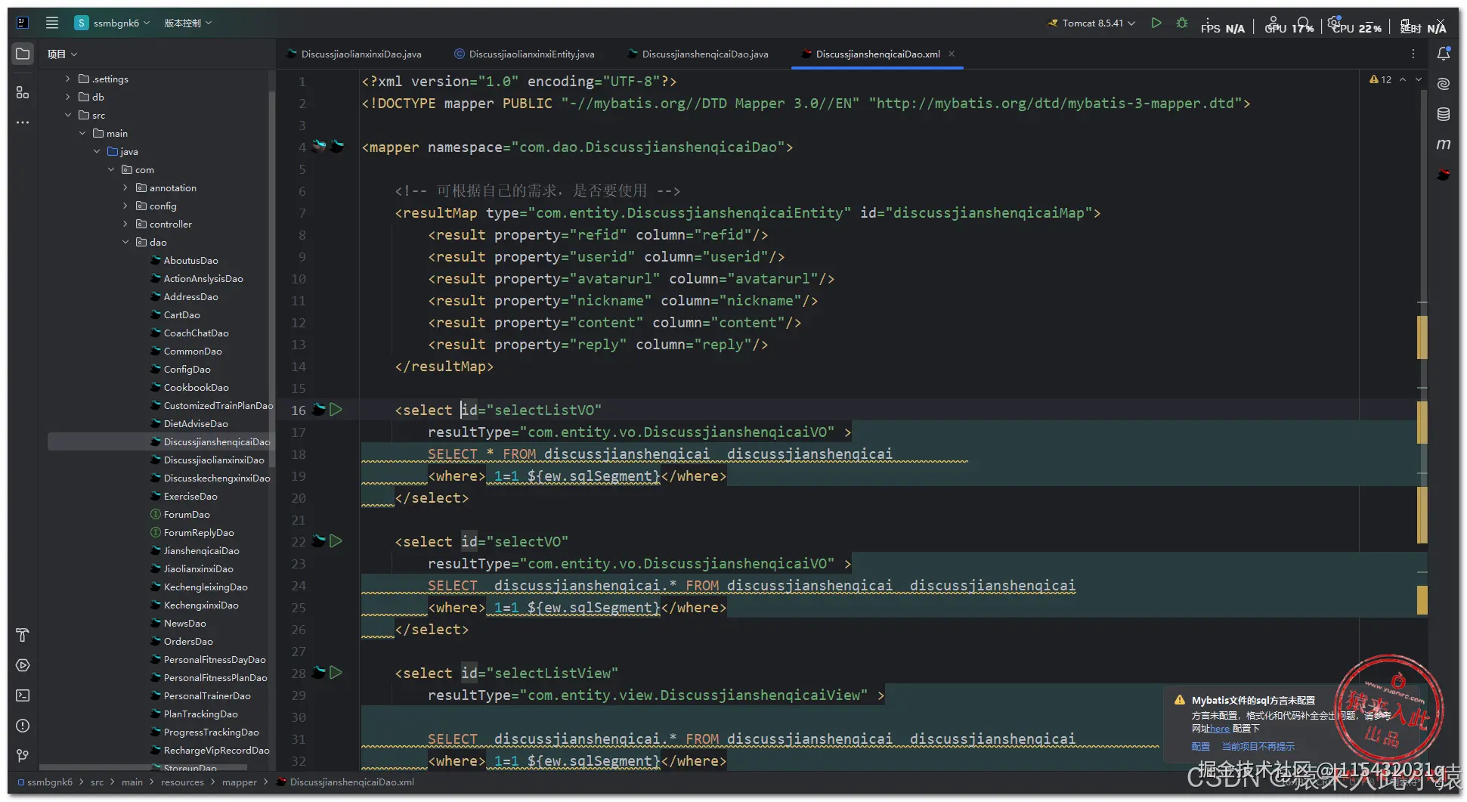Switch to DiscussjiaolianxinxiDao.java tab
The height and width of the screenshot is (802, 1467).
[354, 54]
